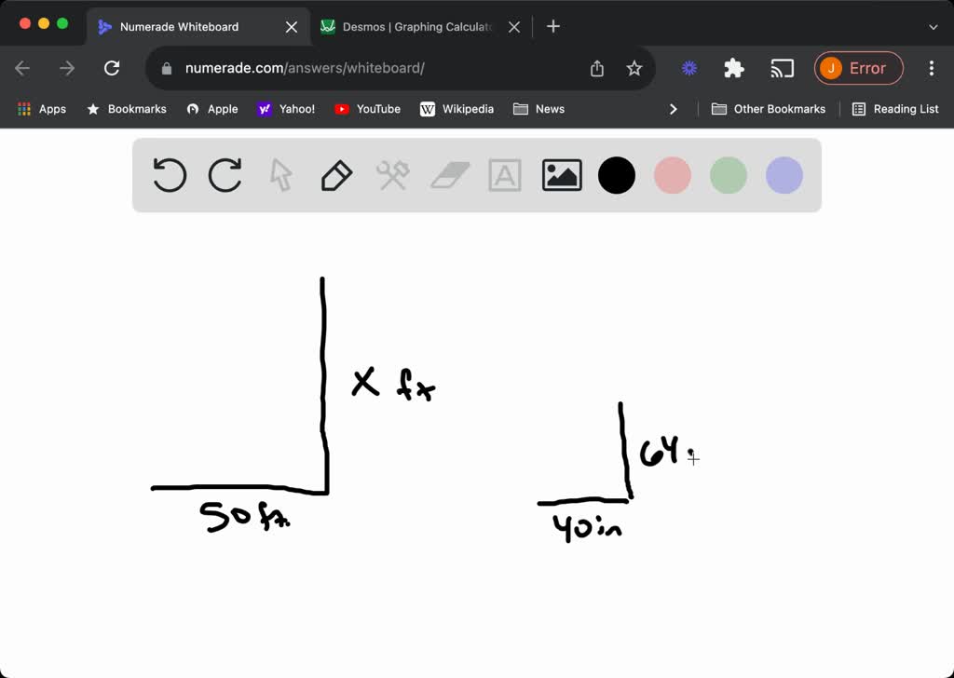Pick the black color swatch
The width and height of the screenshot is (954, 678).
617,175
